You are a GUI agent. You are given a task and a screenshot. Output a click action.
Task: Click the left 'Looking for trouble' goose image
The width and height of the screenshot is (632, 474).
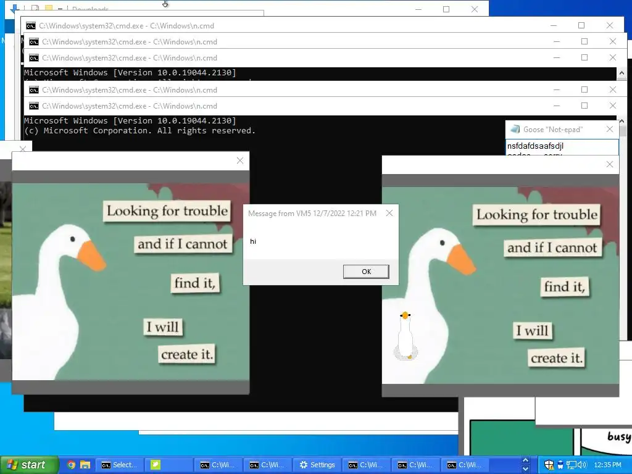[x=131, y=281]
